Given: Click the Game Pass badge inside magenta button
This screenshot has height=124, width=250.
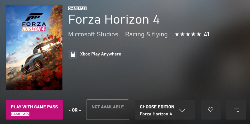Looking at the screenshot, I should (20, 114).
